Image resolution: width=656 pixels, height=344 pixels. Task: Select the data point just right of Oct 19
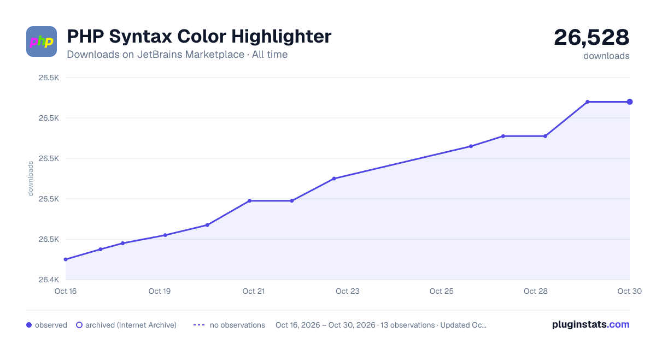(165, 235)
